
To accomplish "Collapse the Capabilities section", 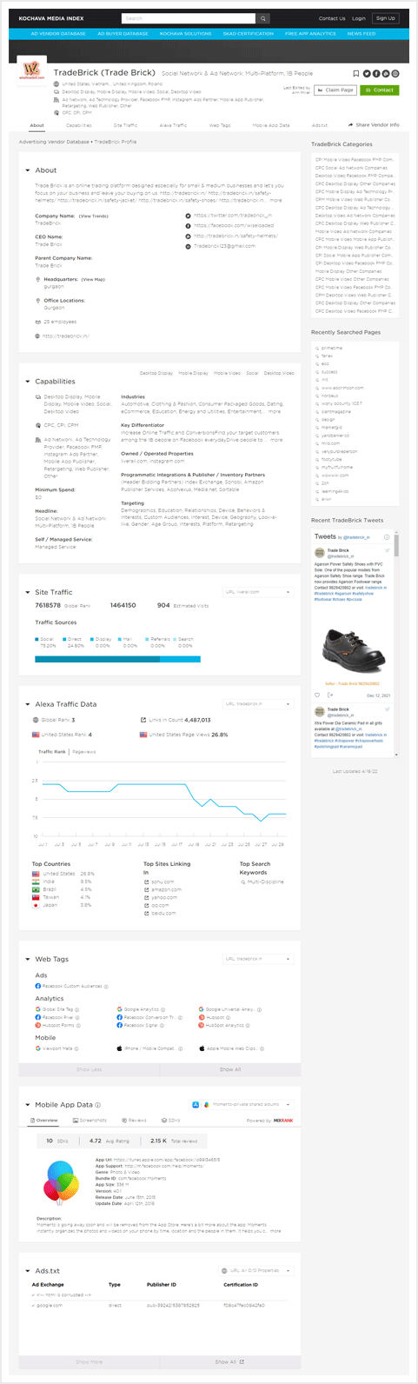I will [28, 382].
